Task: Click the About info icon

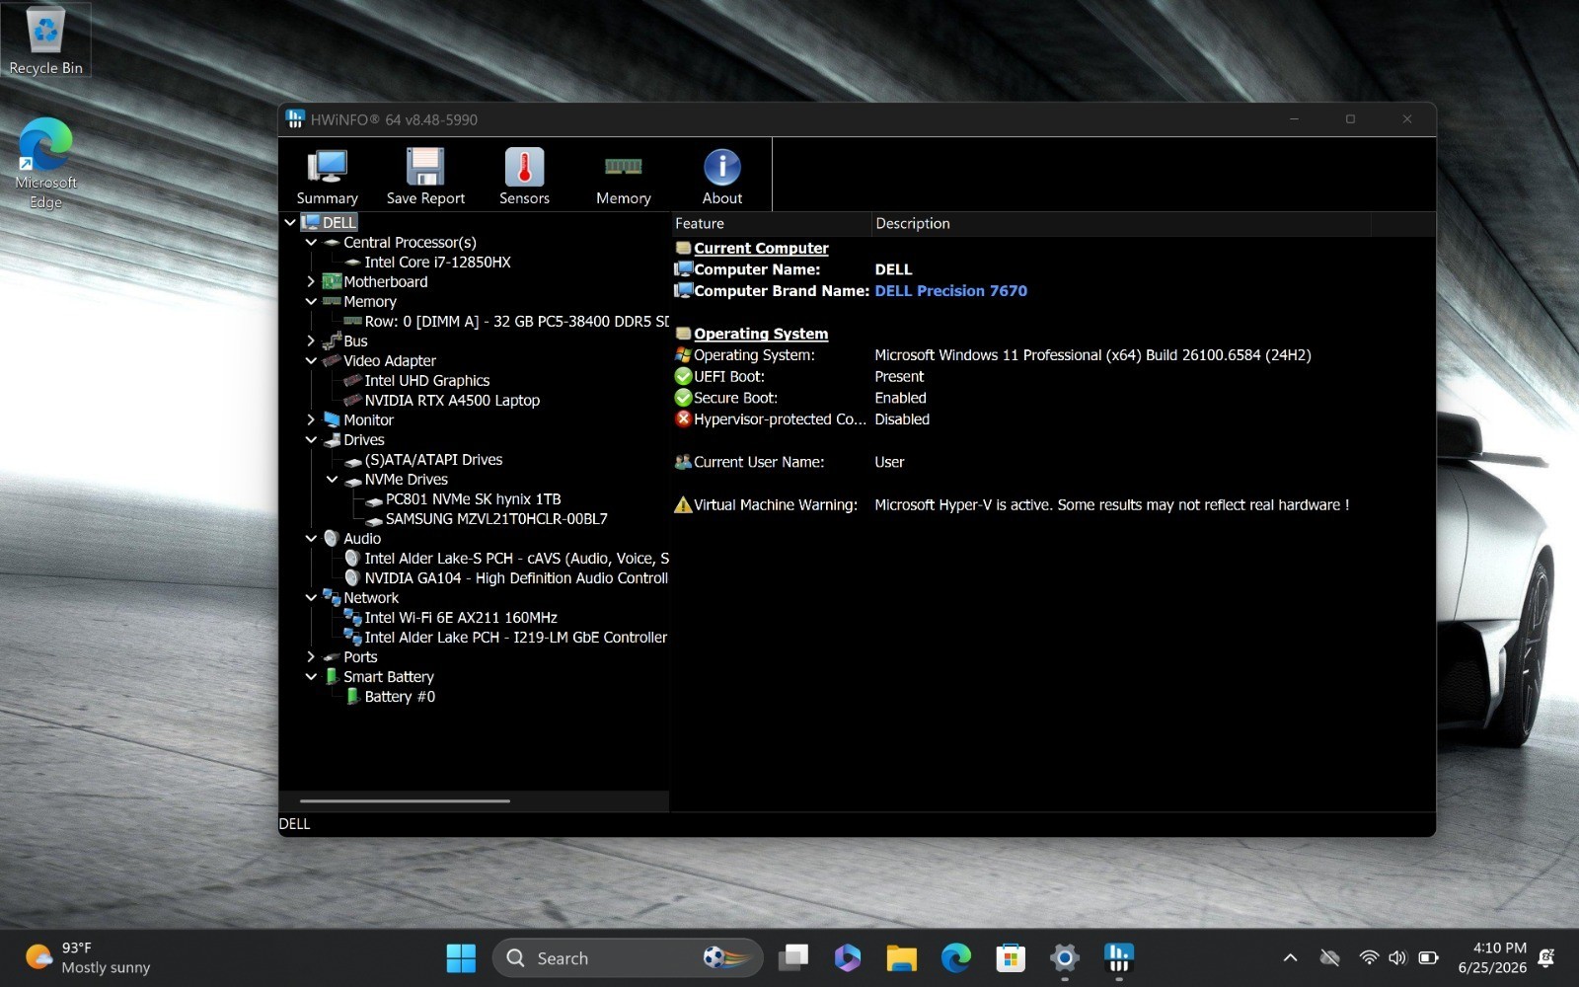Action: pyautogui.click(x=722, y=176)
